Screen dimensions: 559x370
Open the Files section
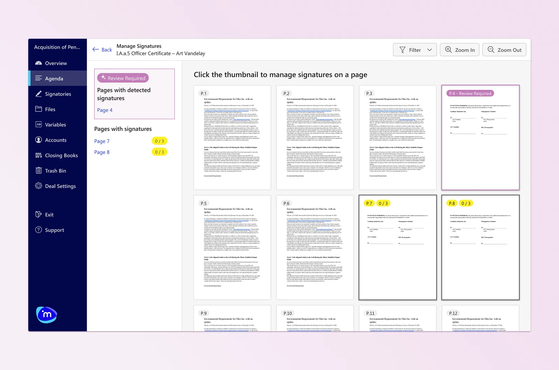[x=58, y=109]
